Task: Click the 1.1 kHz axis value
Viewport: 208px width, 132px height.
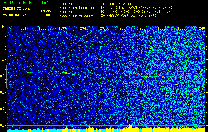Action: coord(2,43)
